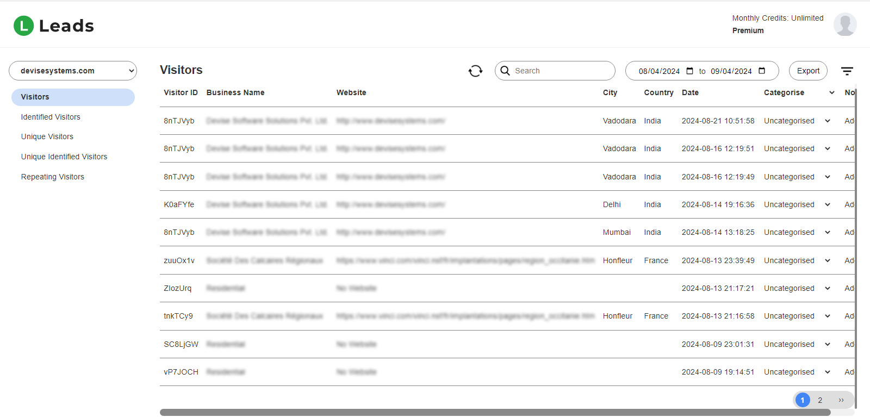
Task: Open the end date calendar picker icon
Action: click(x=762, y=71)
